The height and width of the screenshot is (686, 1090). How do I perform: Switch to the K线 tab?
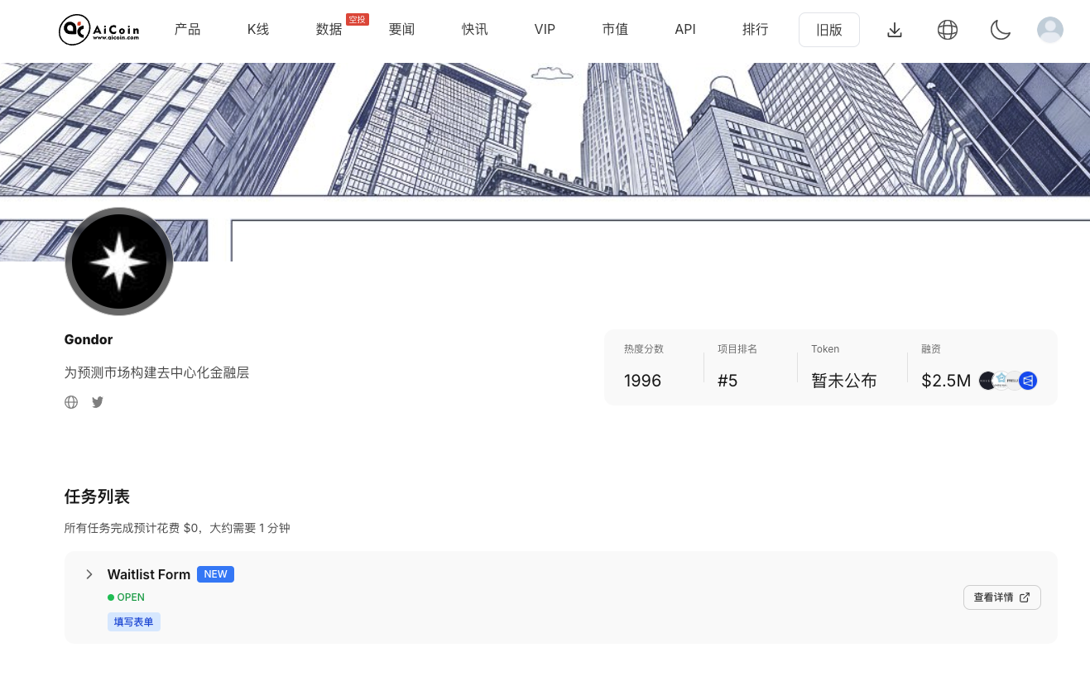pos(257,30)
